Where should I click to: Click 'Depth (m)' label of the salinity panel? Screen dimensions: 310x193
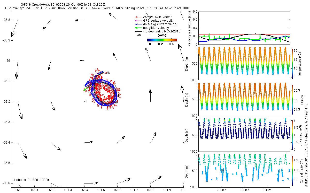(187, 100)
